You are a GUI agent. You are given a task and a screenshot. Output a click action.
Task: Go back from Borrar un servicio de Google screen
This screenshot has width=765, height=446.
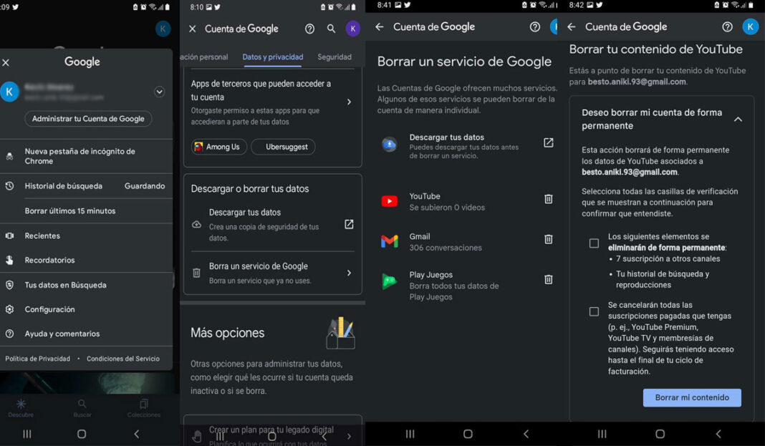[380, 26]
